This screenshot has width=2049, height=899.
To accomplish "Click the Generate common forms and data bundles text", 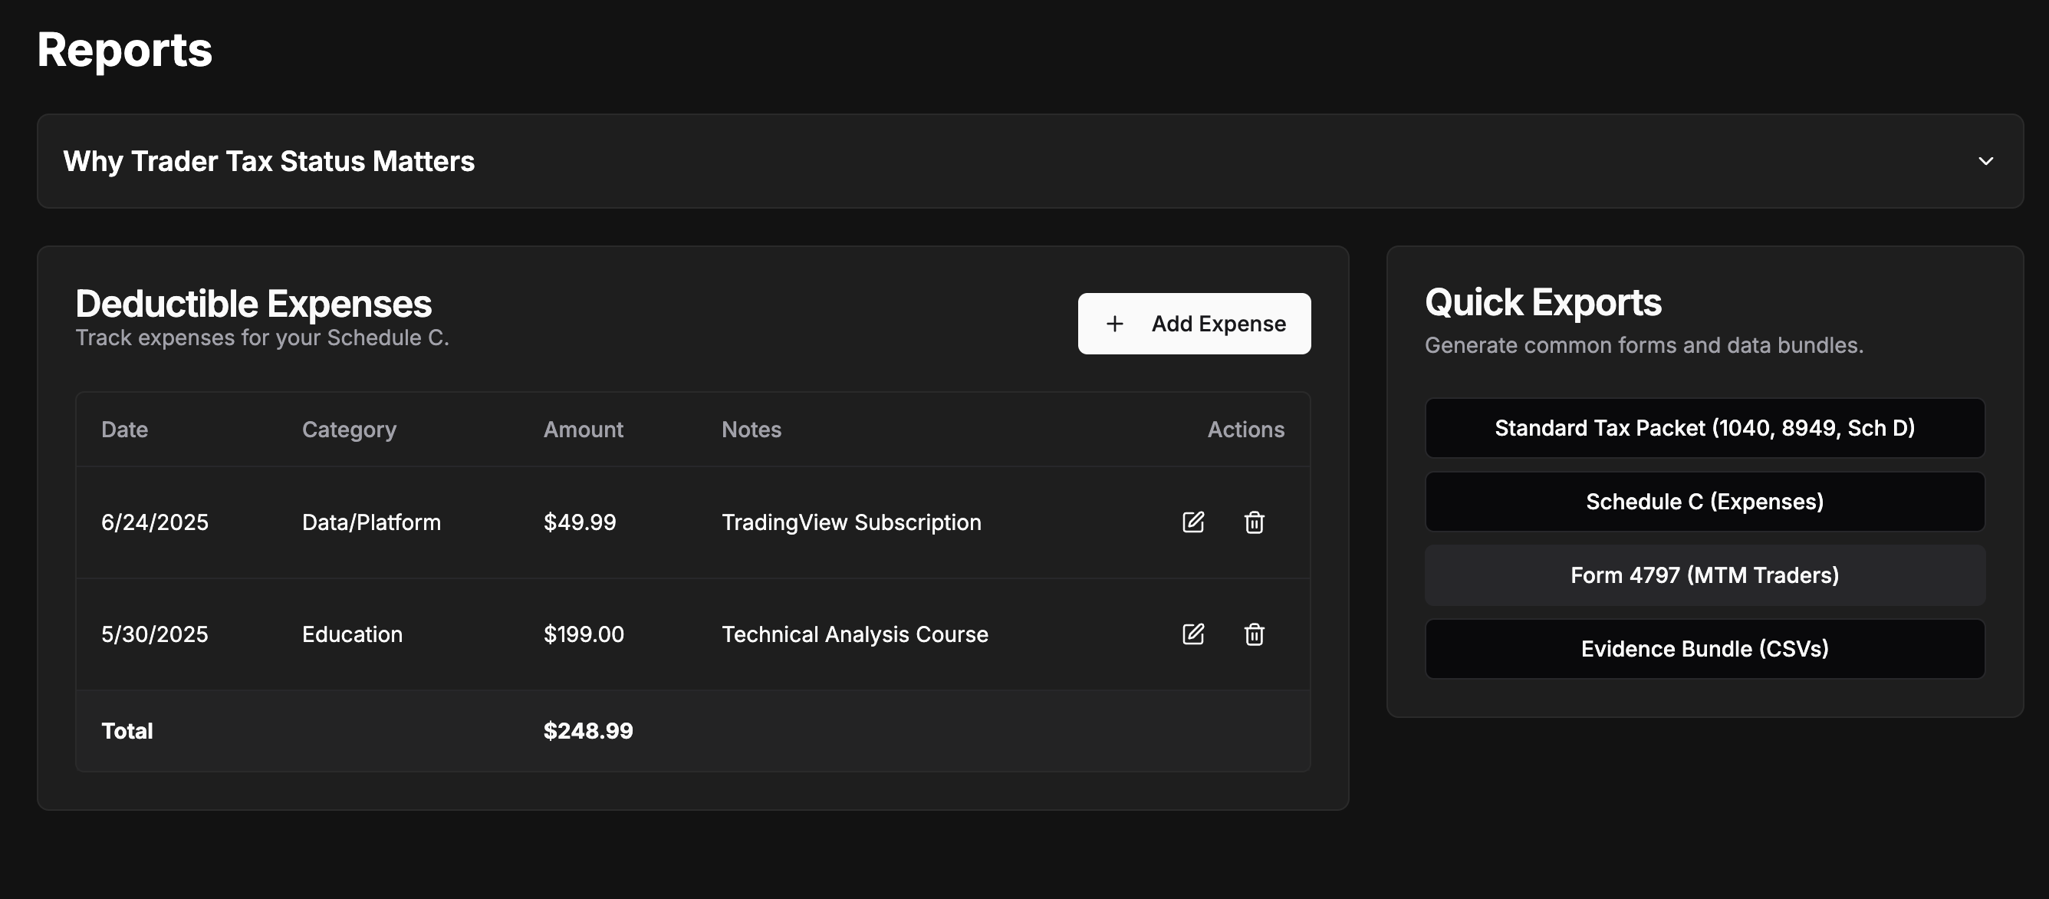I will coord(1644,345).
